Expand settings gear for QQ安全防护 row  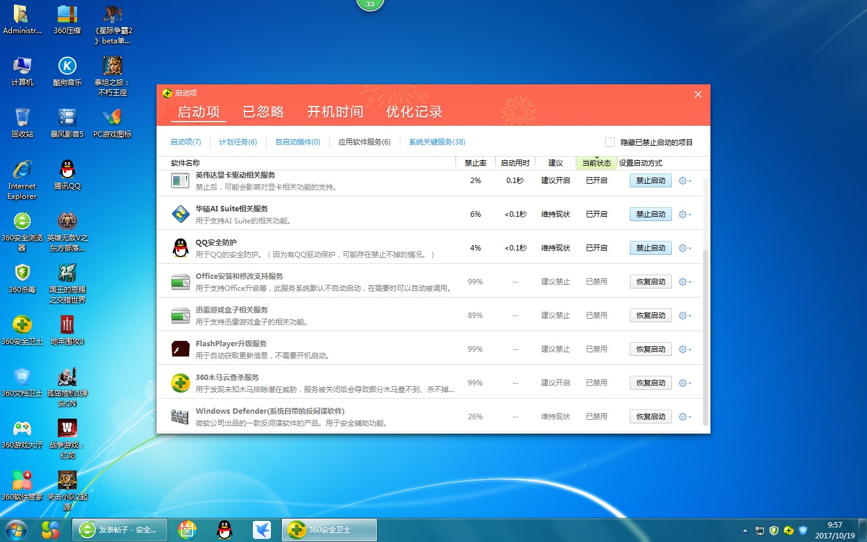tap(685, 248)
